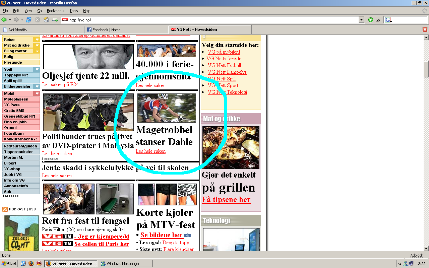The image size is (429, 268).
Task: Click 'VG på mobilen!' start page link
Action: point(224,52)
